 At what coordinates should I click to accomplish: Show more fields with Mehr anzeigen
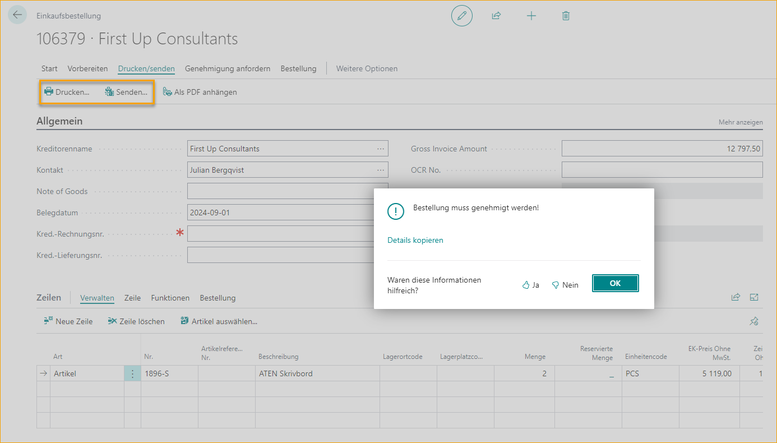(740, 122)
